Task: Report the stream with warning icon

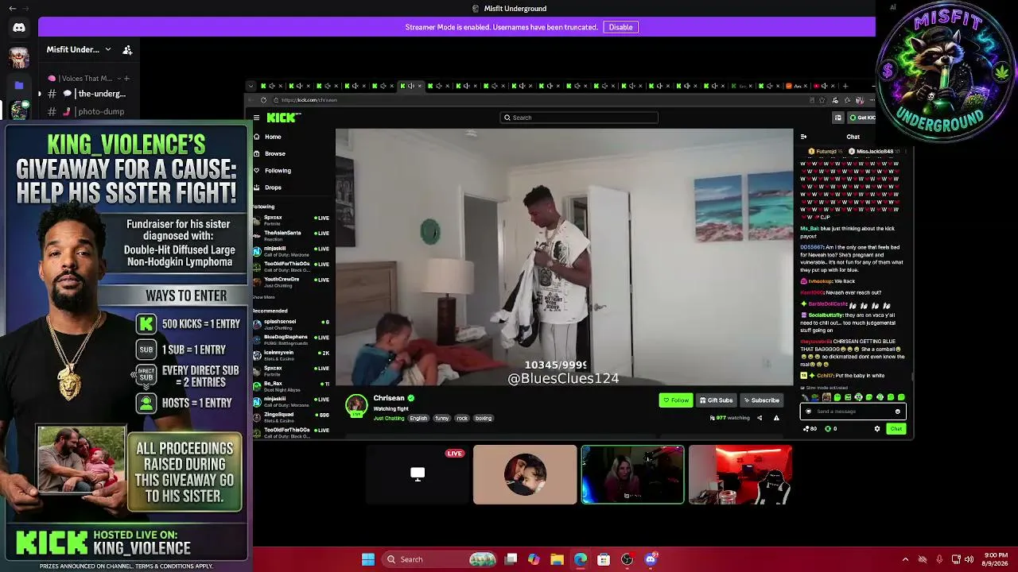Action: coord(776,418)
